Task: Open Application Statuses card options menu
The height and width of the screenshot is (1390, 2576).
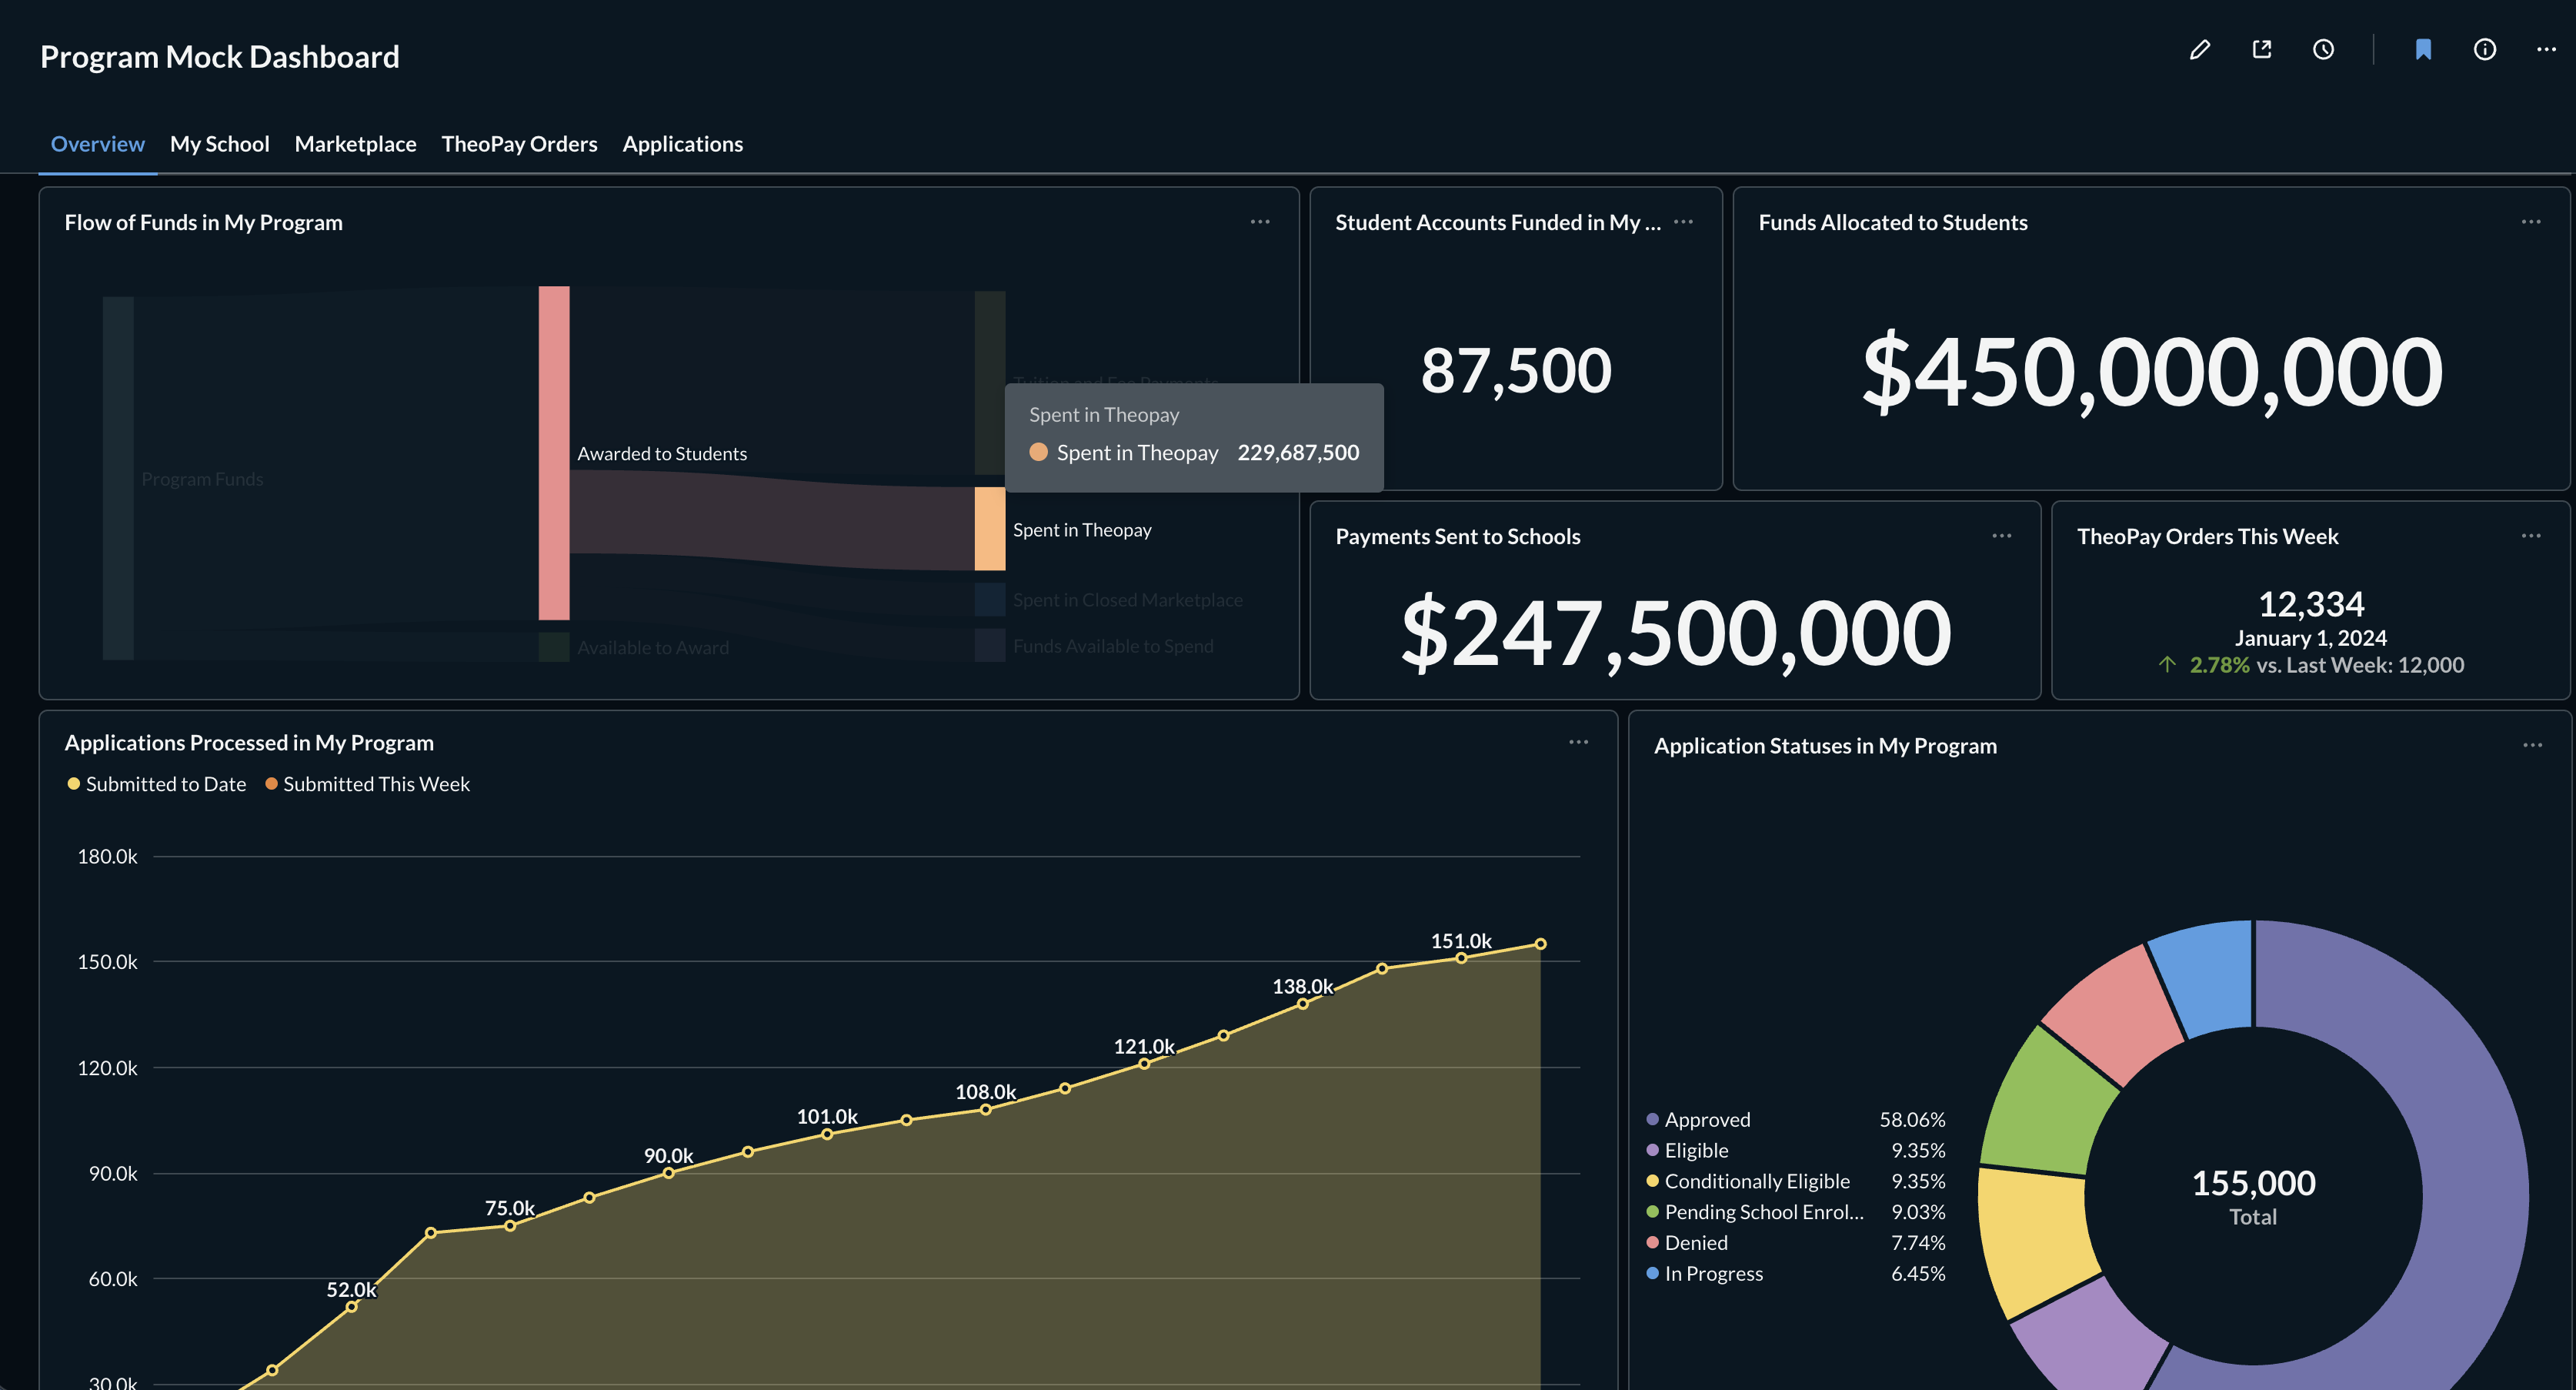Action: pos(2532,745)
